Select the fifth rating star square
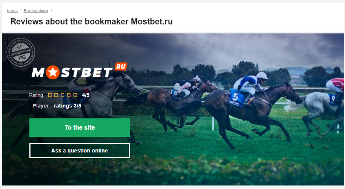 (75, 95)
